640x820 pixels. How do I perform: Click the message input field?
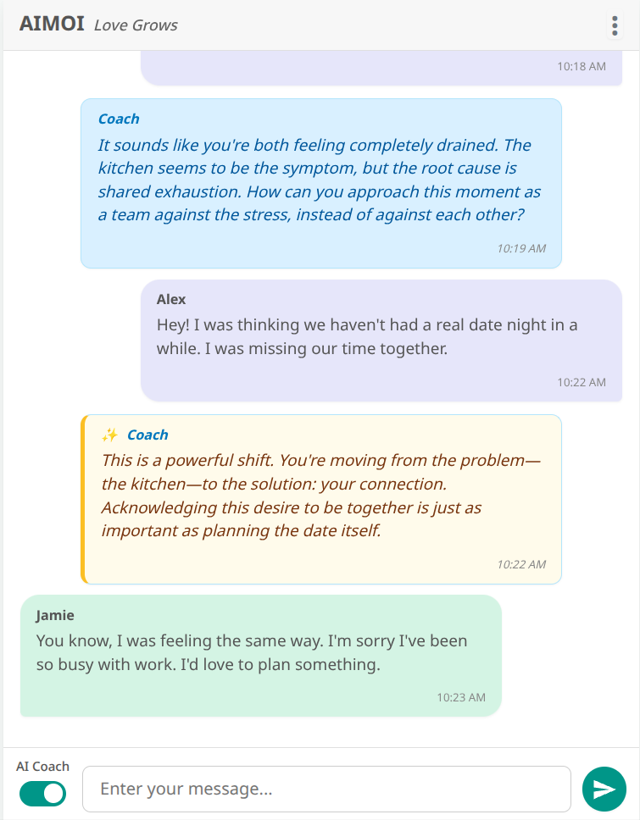(326, 789)
